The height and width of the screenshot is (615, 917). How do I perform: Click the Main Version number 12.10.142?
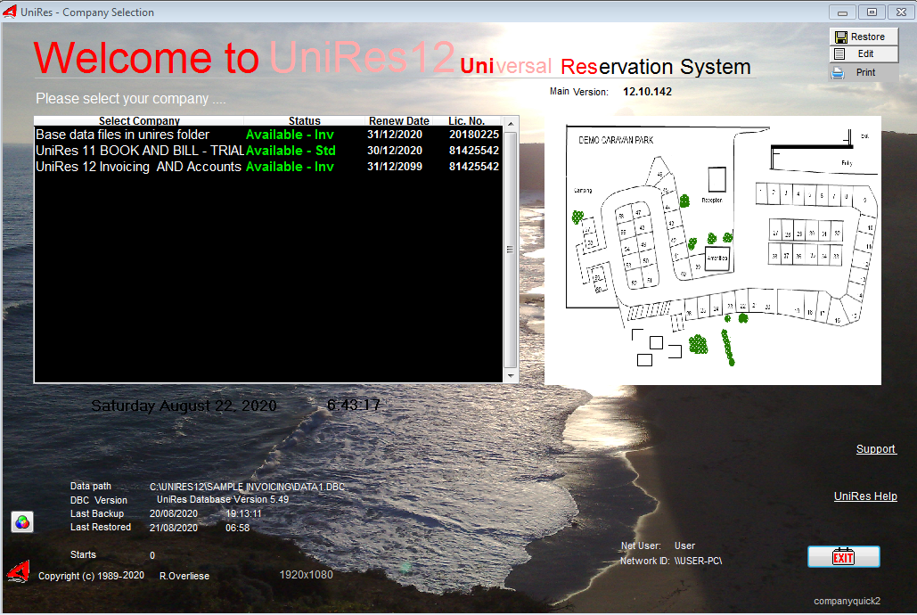(x=647, y=92)
